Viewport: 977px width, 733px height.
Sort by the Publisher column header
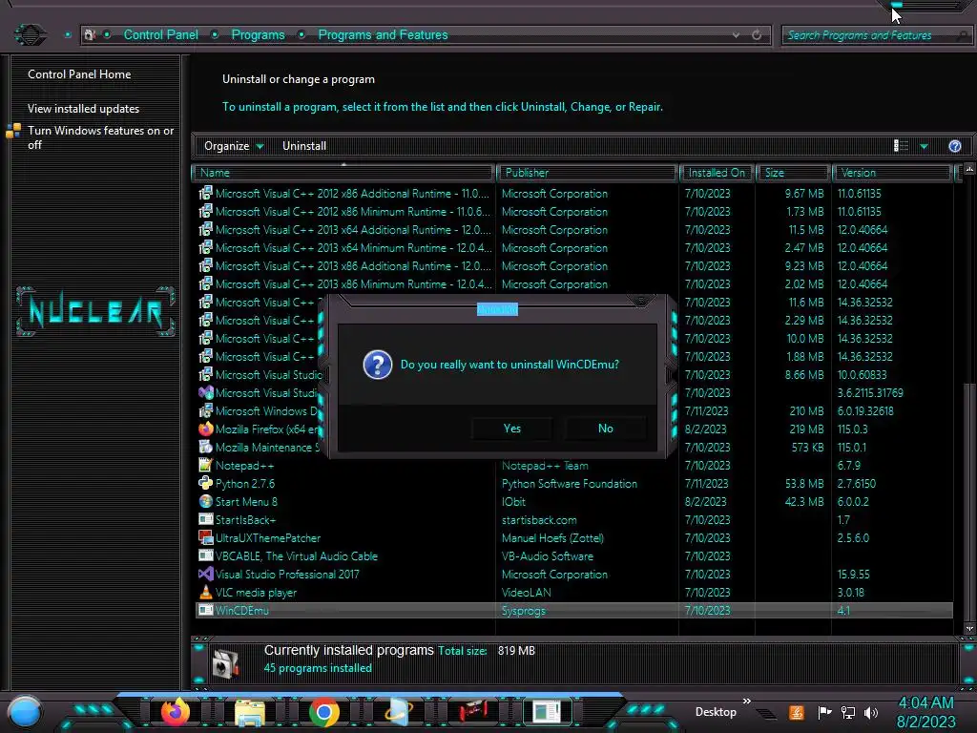(587, 173)
